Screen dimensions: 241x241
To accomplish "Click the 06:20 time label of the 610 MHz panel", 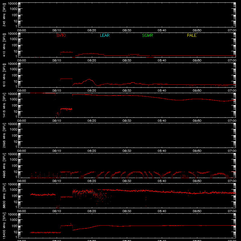I will click(92, 91).
